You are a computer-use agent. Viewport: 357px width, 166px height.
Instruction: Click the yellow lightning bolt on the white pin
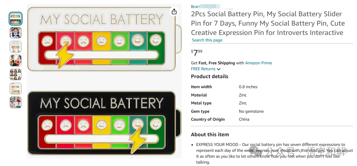point(64,55)
